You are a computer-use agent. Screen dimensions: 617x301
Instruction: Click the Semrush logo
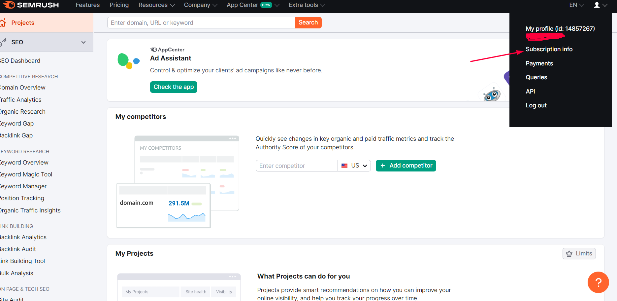31,5
